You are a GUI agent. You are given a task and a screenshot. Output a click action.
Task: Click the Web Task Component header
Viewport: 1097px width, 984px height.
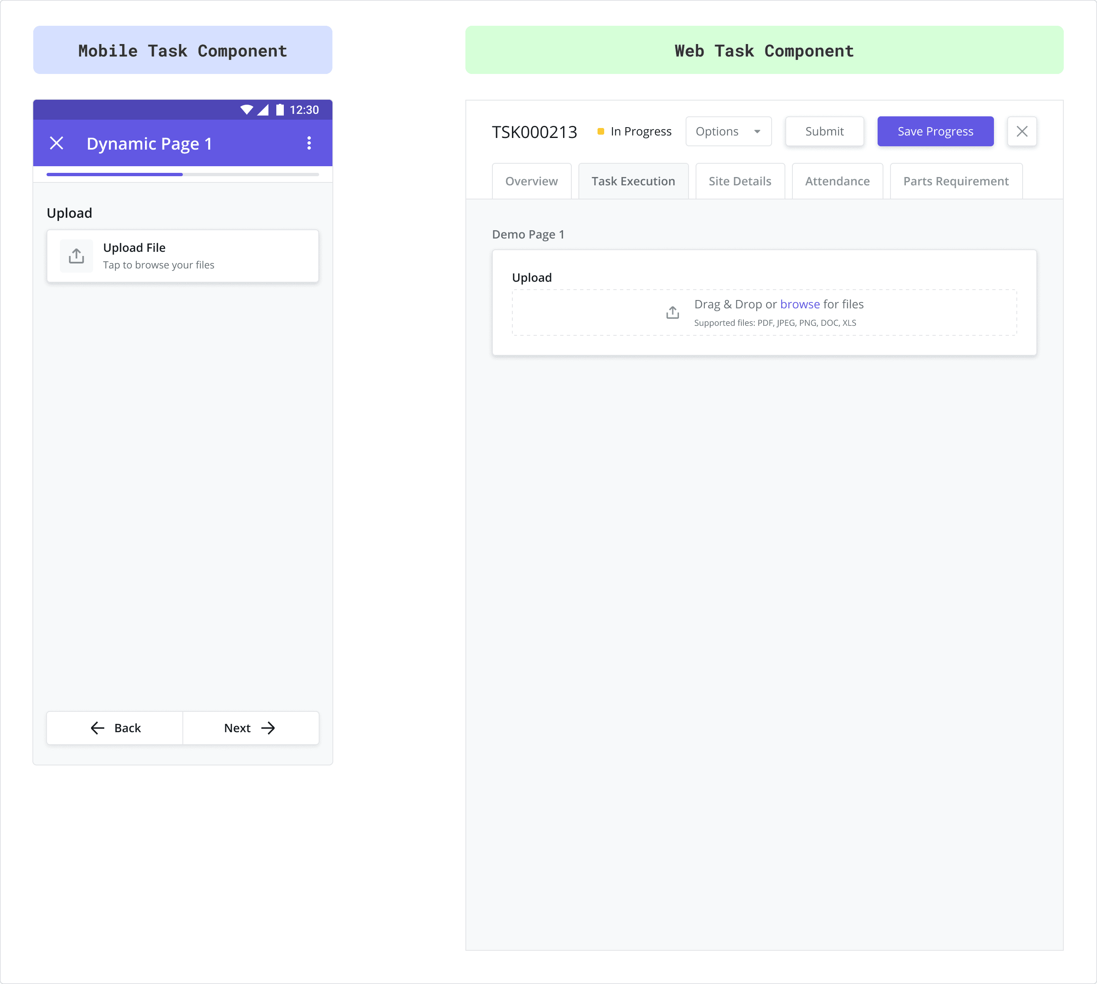tap(765, 50)
